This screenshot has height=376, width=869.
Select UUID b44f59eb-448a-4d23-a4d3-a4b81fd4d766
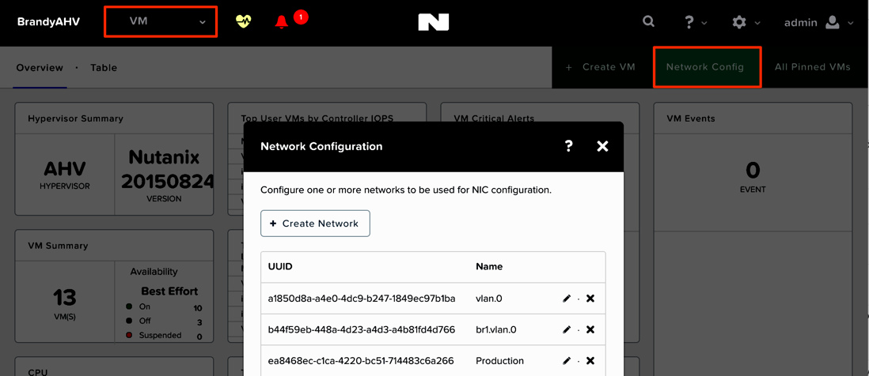362,329
